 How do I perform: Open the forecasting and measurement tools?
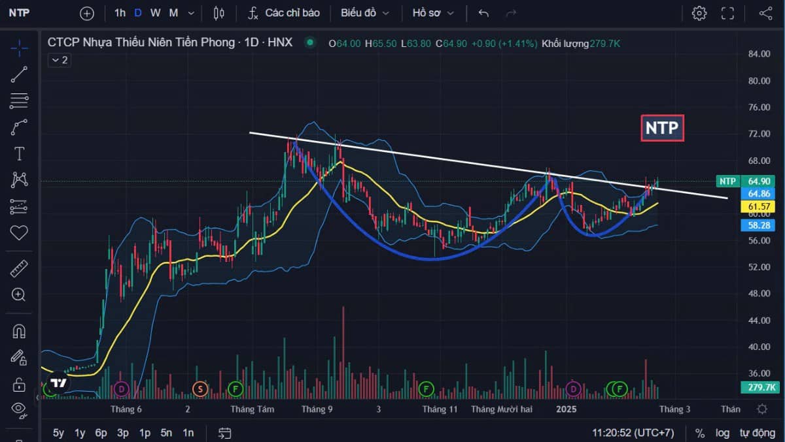(19, 206)
